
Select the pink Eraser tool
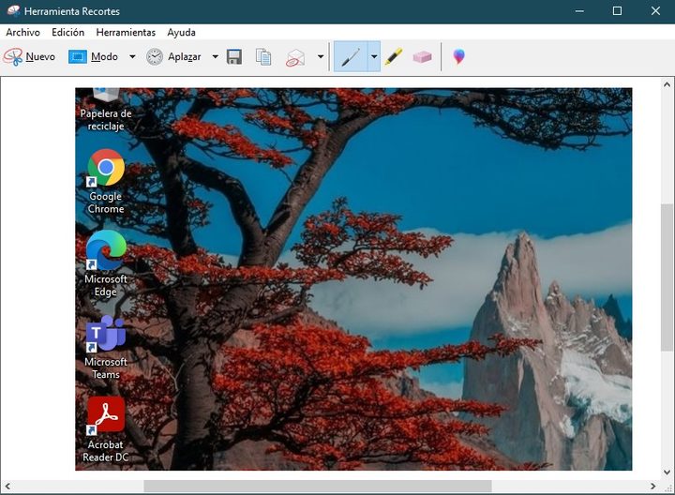coord(422,57)
